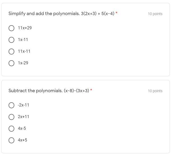Choose the 2x+11 radio option
The width and height of the screenshot is (173, 155).
[x=11, y=117]
